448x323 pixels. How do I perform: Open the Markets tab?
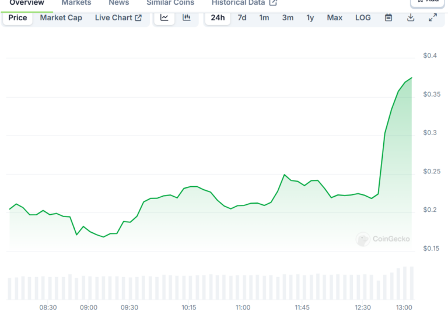pyautogui.click(x=76, y=3)
